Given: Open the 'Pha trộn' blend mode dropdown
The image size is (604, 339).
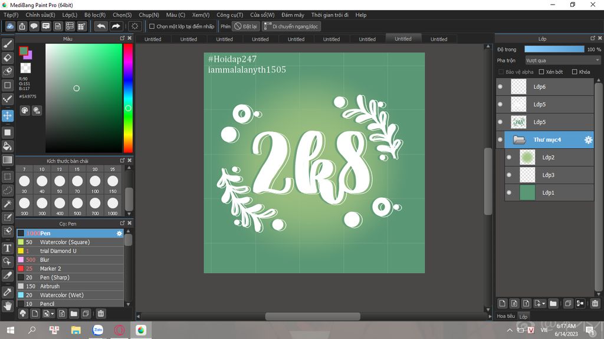Looking at the screenshot, I should coord(562,61).
